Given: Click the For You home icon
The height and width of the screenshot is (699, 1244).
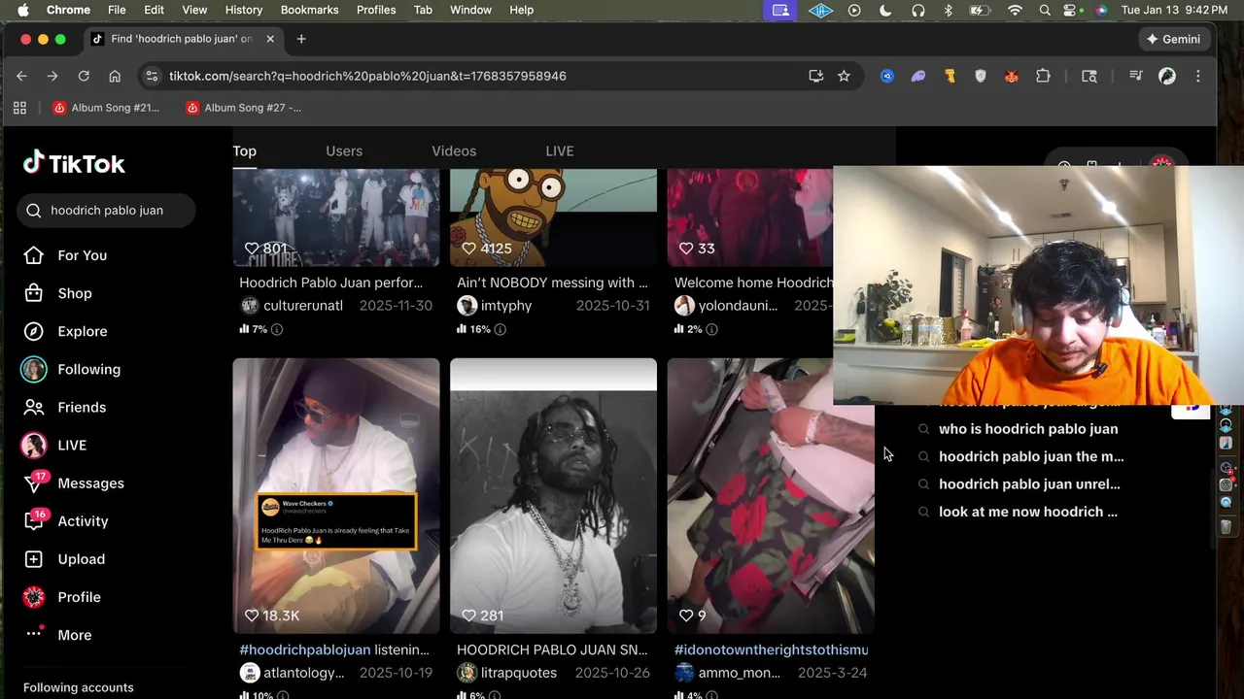Looking at the screenshot, I should point(34,255).
